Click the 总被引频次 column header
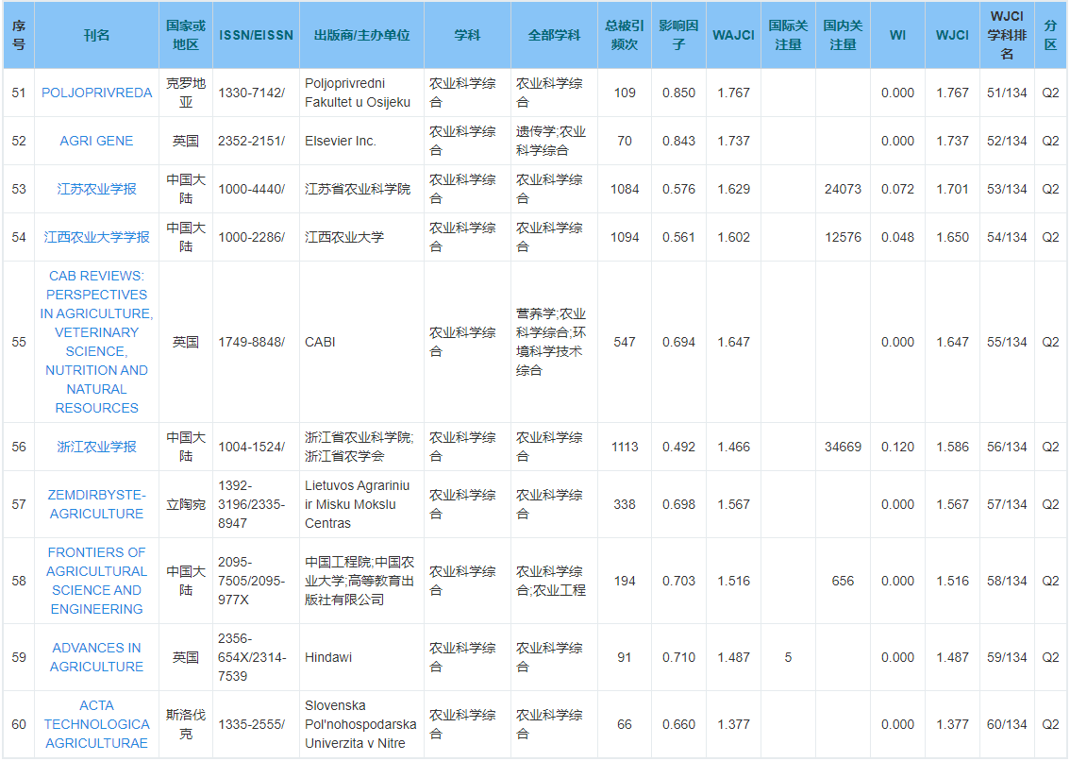Image resolution: width=1070 pixels, height=761 pixels. 625,35
